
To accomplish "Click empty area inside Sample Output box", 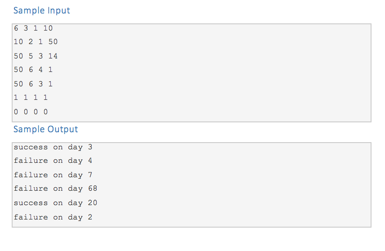I will click(221, 185).
